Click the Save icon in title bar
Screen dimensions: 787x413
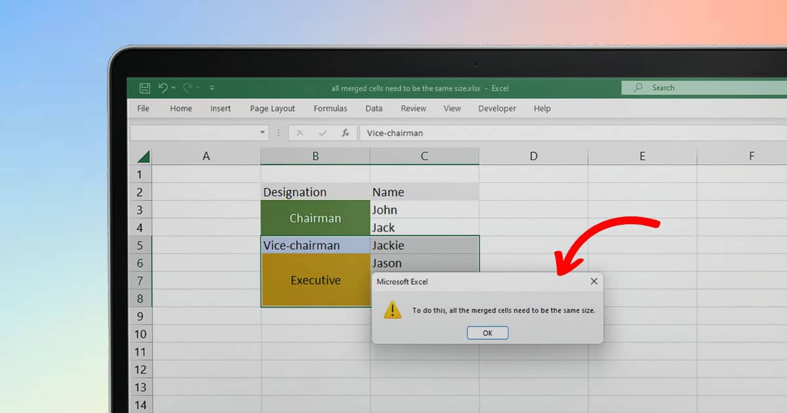(x=144, y=88)
